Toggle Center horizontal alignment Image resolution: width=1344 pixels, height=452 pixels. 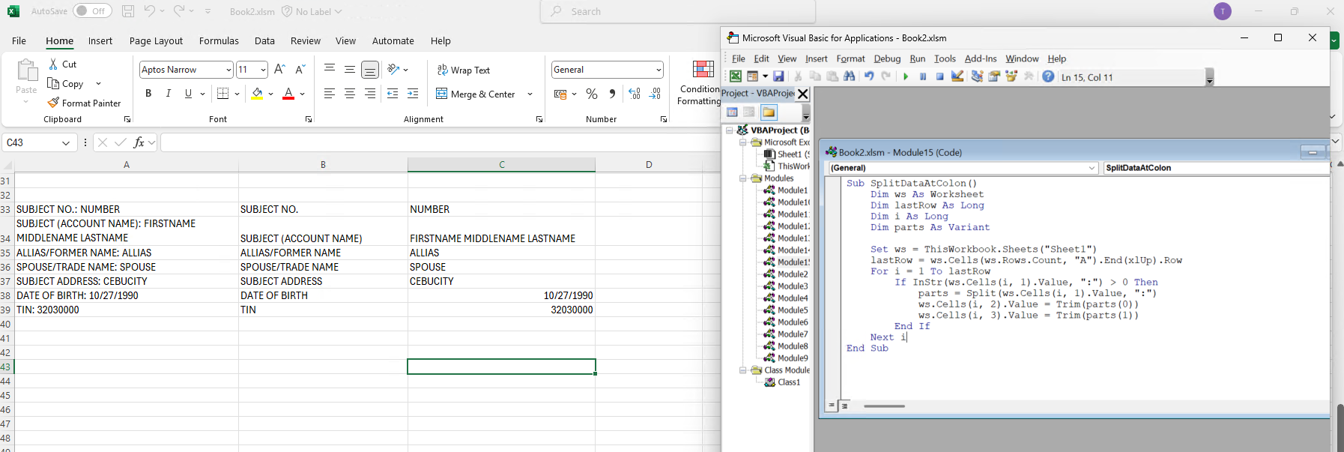click(350, 94)
